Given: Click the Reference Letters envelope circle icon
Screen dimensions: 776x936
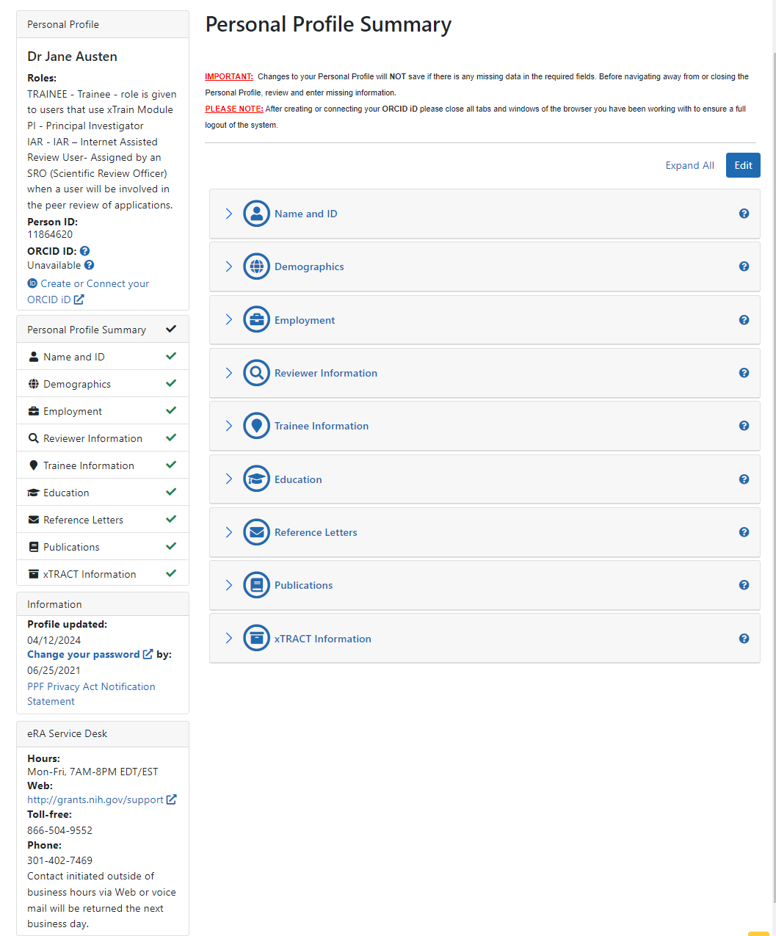Looking at the screenshot, I should coord(256,532).
